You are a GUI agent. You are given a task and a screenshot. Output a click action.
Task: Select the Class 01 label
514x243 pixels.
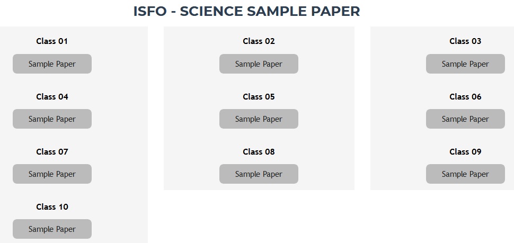tap(52, 41)
